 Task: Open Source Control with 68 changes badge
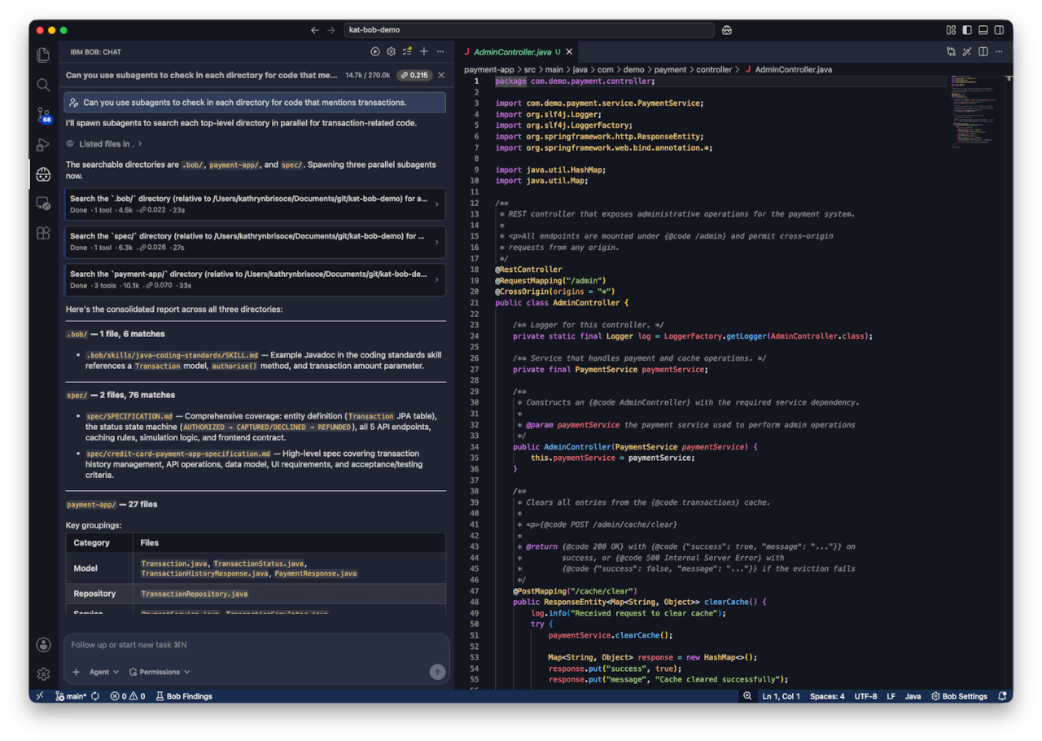click(x=43, y=115)
